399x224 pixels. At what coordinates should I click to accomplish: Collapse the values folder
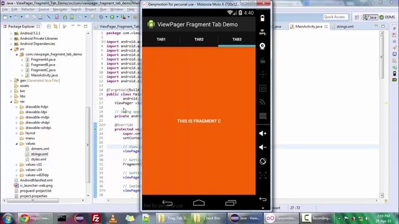point(17,144)
